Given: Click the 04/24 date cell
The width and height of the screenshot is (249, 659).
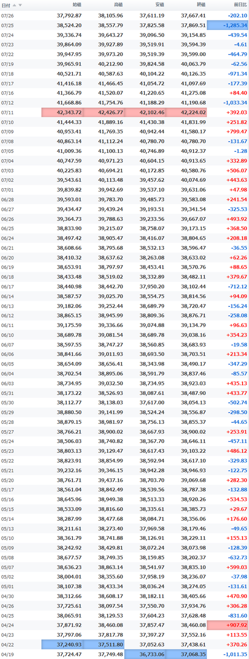Looking at the screenshot, I should (7, 625).
